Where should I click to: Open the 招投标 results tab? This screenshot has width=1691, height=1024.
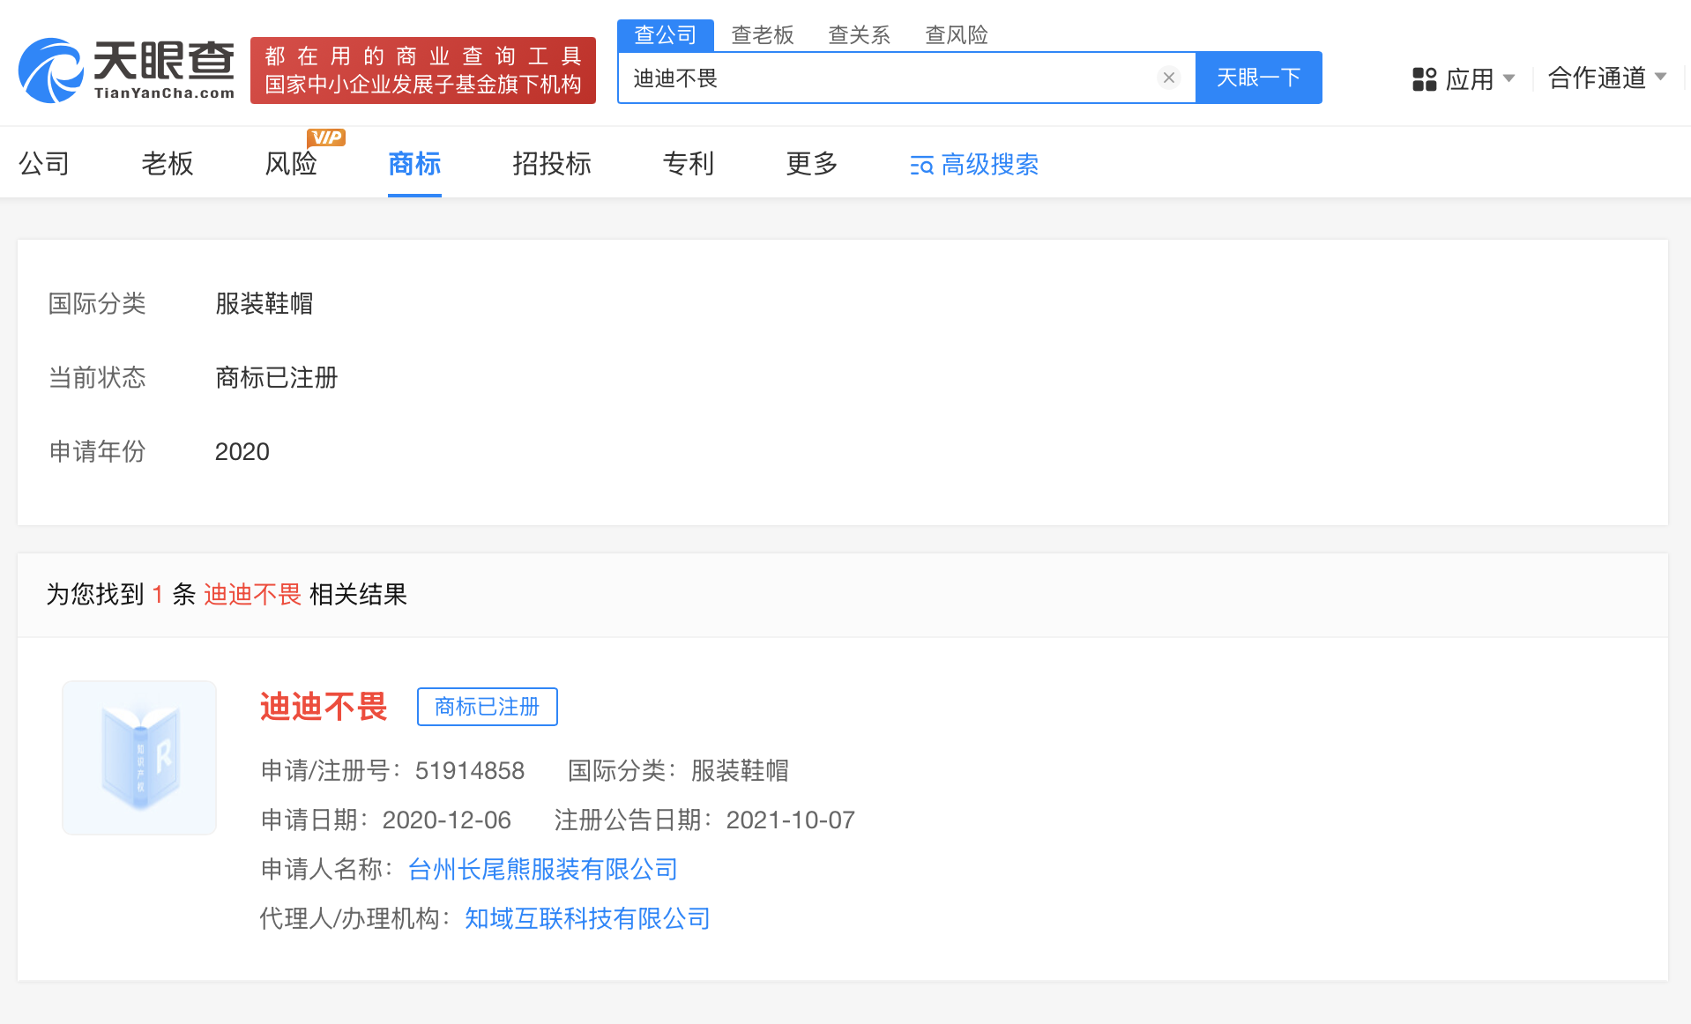pyautogui.click(x=552, y=164)
